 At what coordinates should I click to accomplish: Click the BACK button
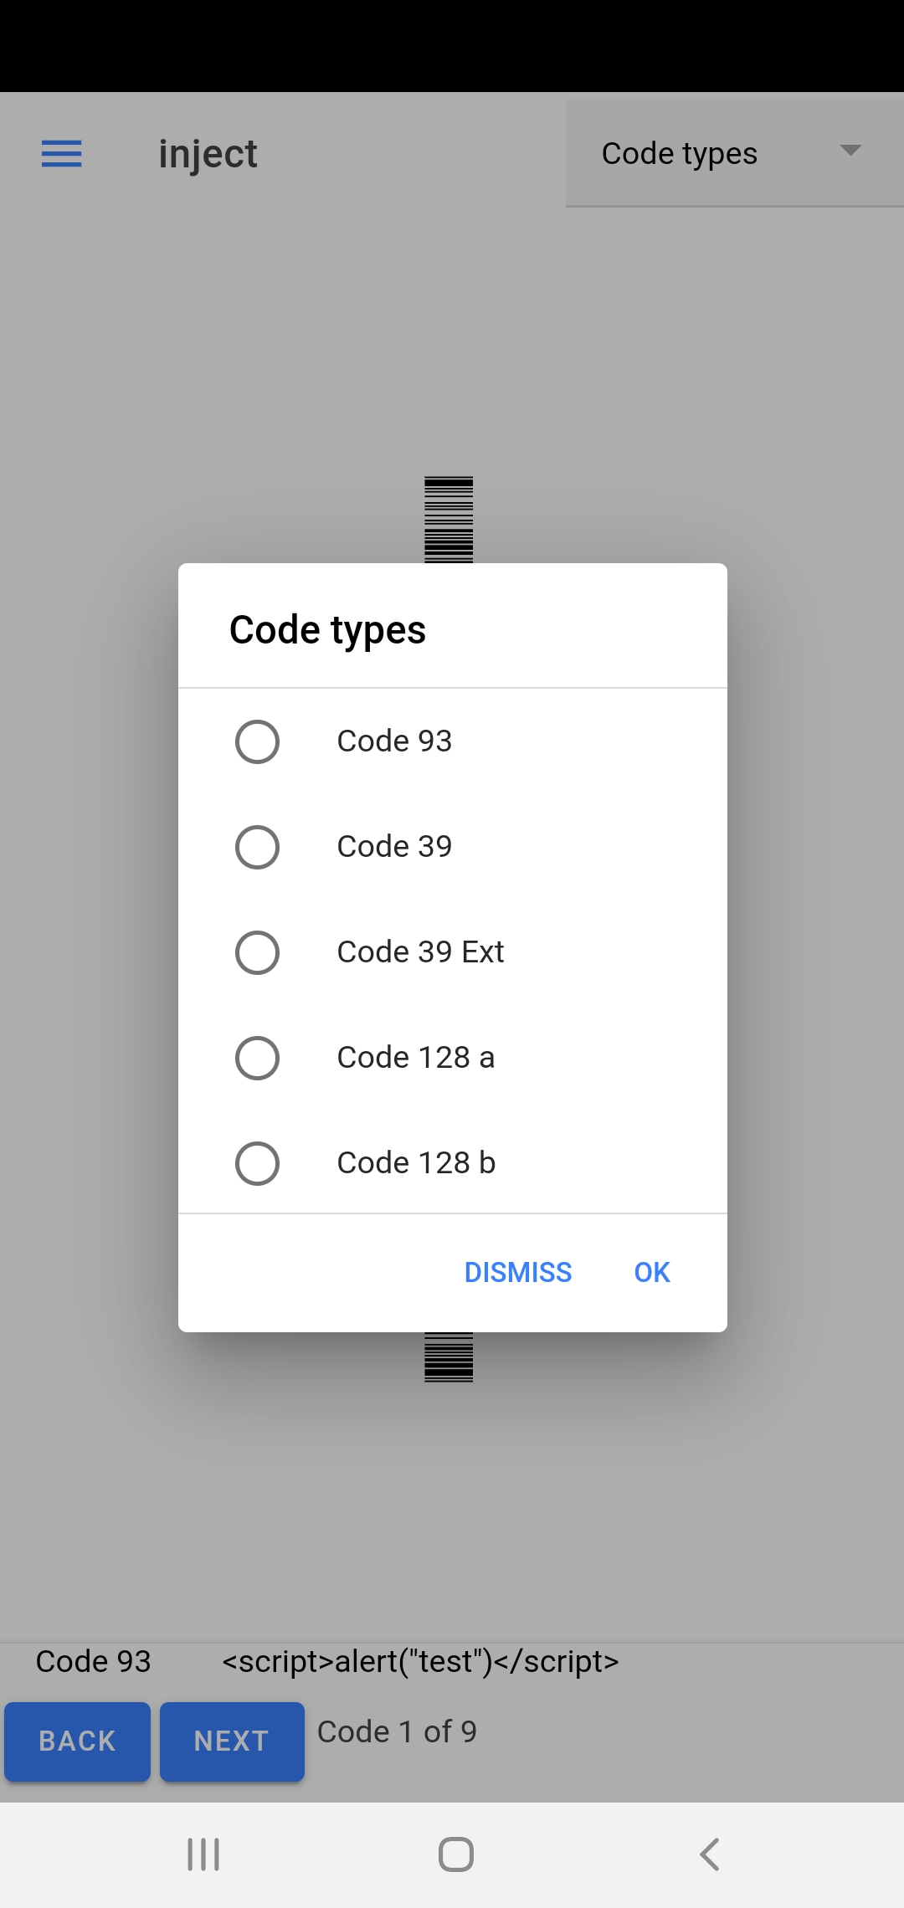(77, 1741)
